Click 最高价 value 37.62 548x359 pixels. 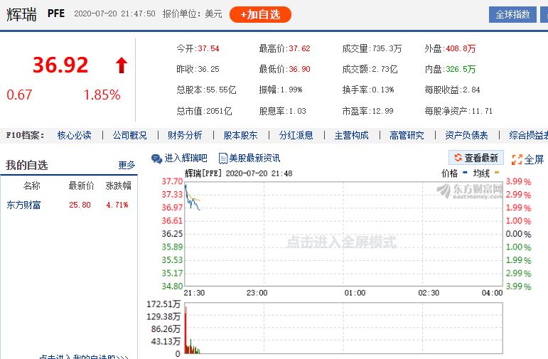pos(299,48)
